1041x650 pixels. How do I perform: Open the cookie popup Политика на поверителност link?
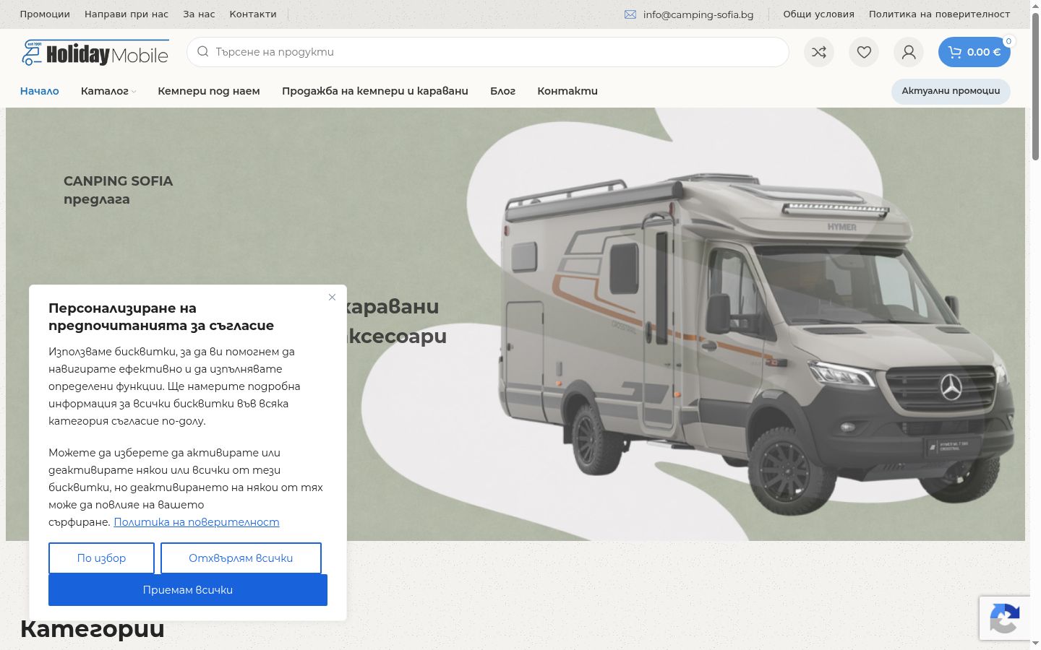[197, 522]
